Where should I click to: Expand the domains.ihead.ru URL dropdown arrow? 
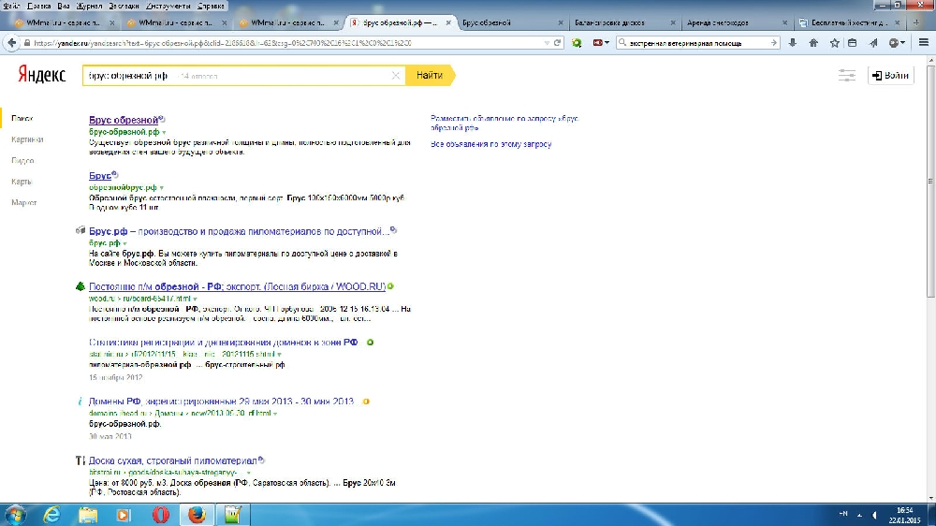tap(275, 414)
